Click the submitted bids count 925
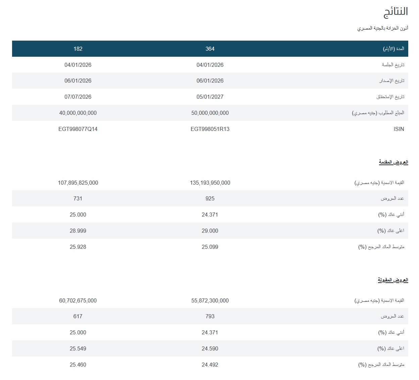The image size is (419, 380). coord(210,199)
